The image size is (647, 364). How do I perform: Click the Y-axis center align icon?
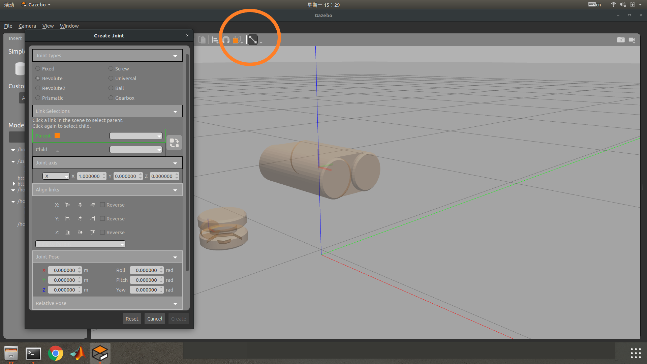click(80, 219)
